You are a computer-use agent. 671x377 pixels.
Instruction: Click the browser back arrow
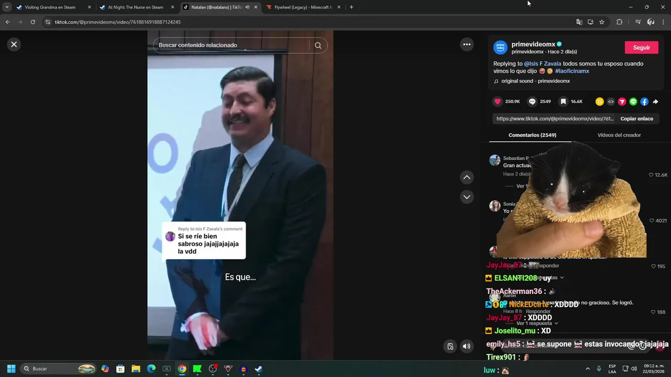click(8, 22)
